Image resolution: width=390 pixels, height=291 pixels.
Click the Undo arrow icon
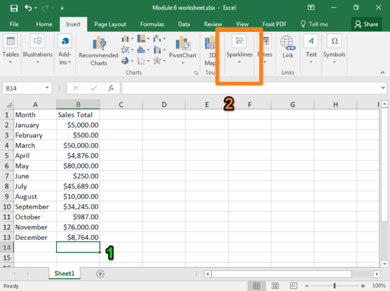[x=28, y=8]
